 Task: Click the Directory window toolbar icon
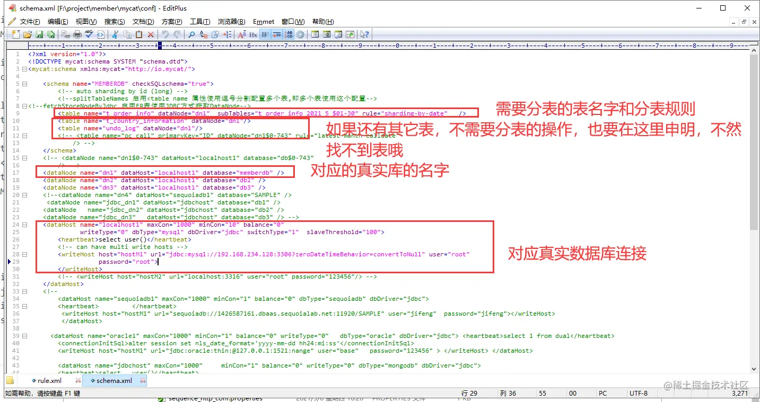(327, 34)
